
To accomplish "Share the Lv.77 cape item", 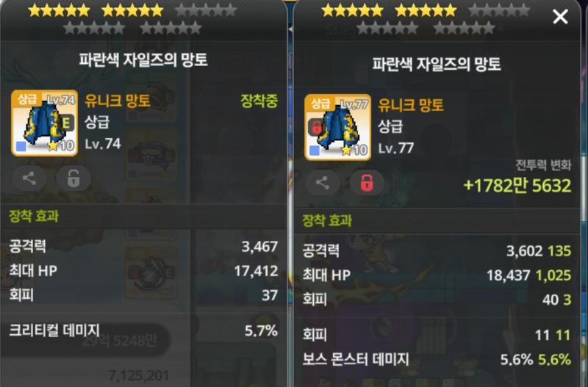I will point(323,183).
